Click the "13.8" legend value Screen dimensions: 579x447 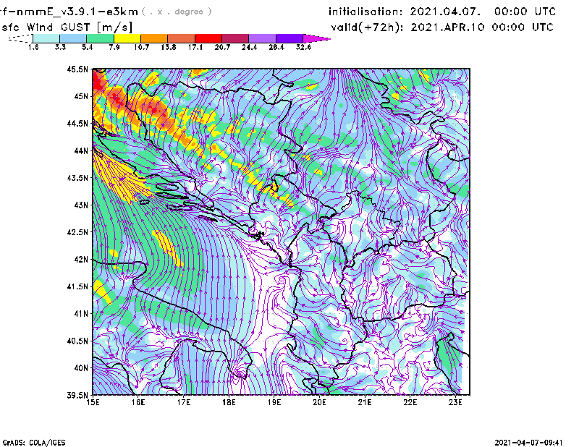169,47
